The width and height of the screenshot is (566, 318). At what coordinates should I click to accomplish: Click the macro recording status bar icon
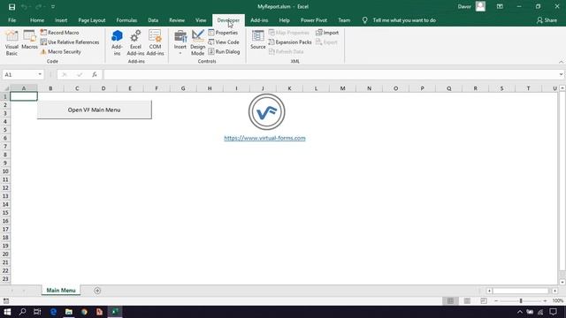point(6,300)
